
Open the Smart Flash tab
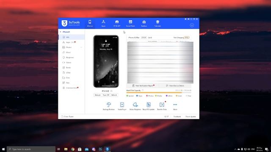coord(130,24)
